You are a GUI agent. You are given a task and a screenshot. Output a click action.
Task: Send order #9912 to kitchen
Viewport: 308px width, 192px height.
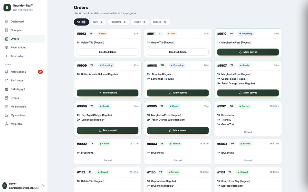108,52
